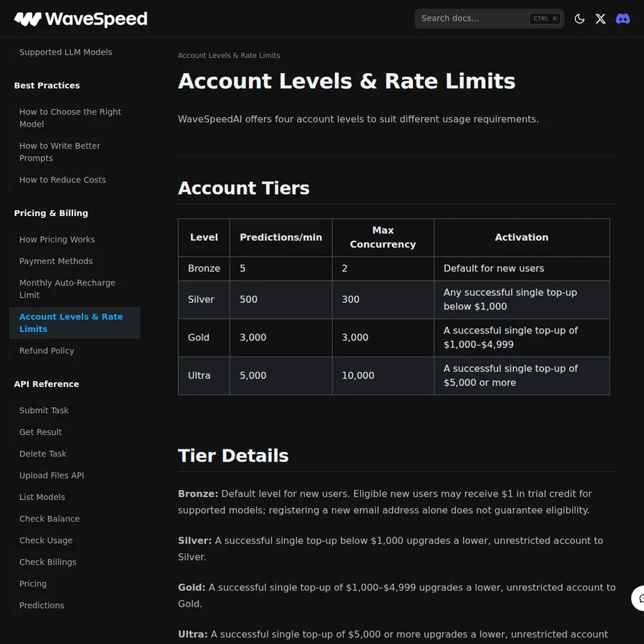Open Pricing under API Reference
Image resolution: width=644 pixels, height=644 pixels.
click(33, 584)
